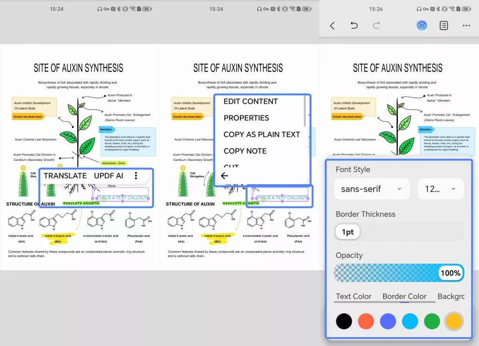Switch to the Text Color tab
Viewport: 479px width, 346px height.
pos(354,296)
